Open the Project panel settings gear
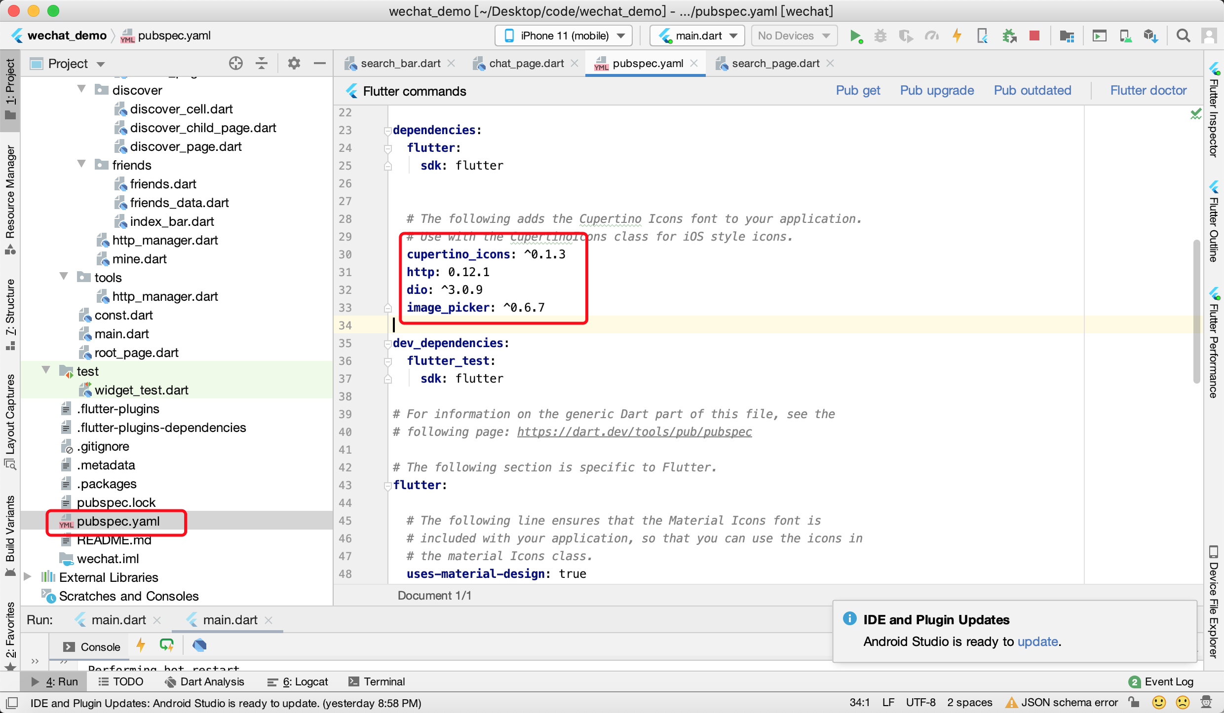The image size is (1224, 713). [294, 64]
